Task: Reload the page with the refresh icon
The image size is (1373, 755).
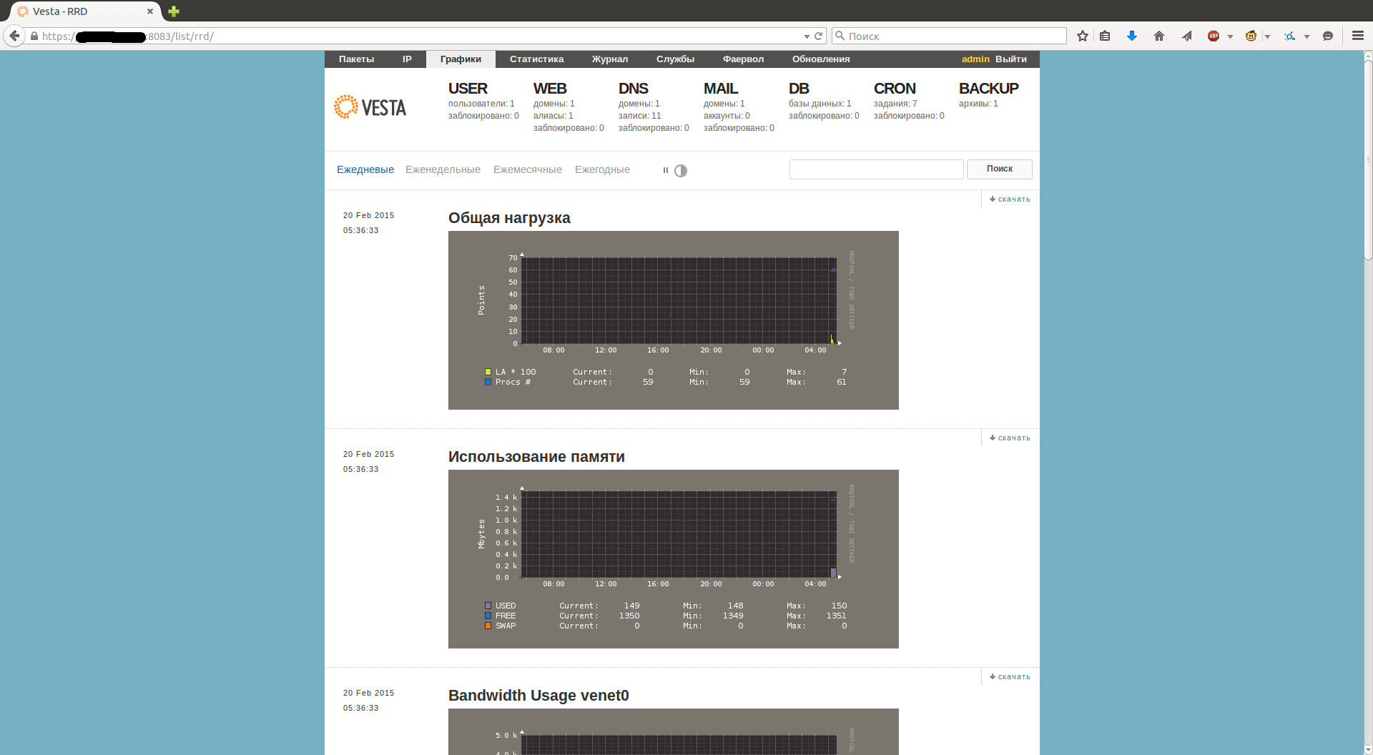Action: point(819,36)
